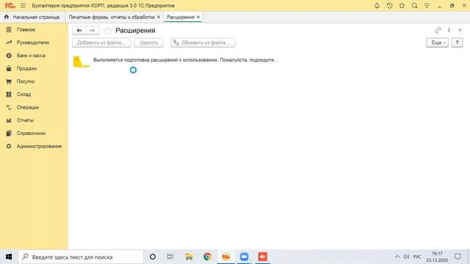
Task: Open favorites star in title bar
Action: 402,6
